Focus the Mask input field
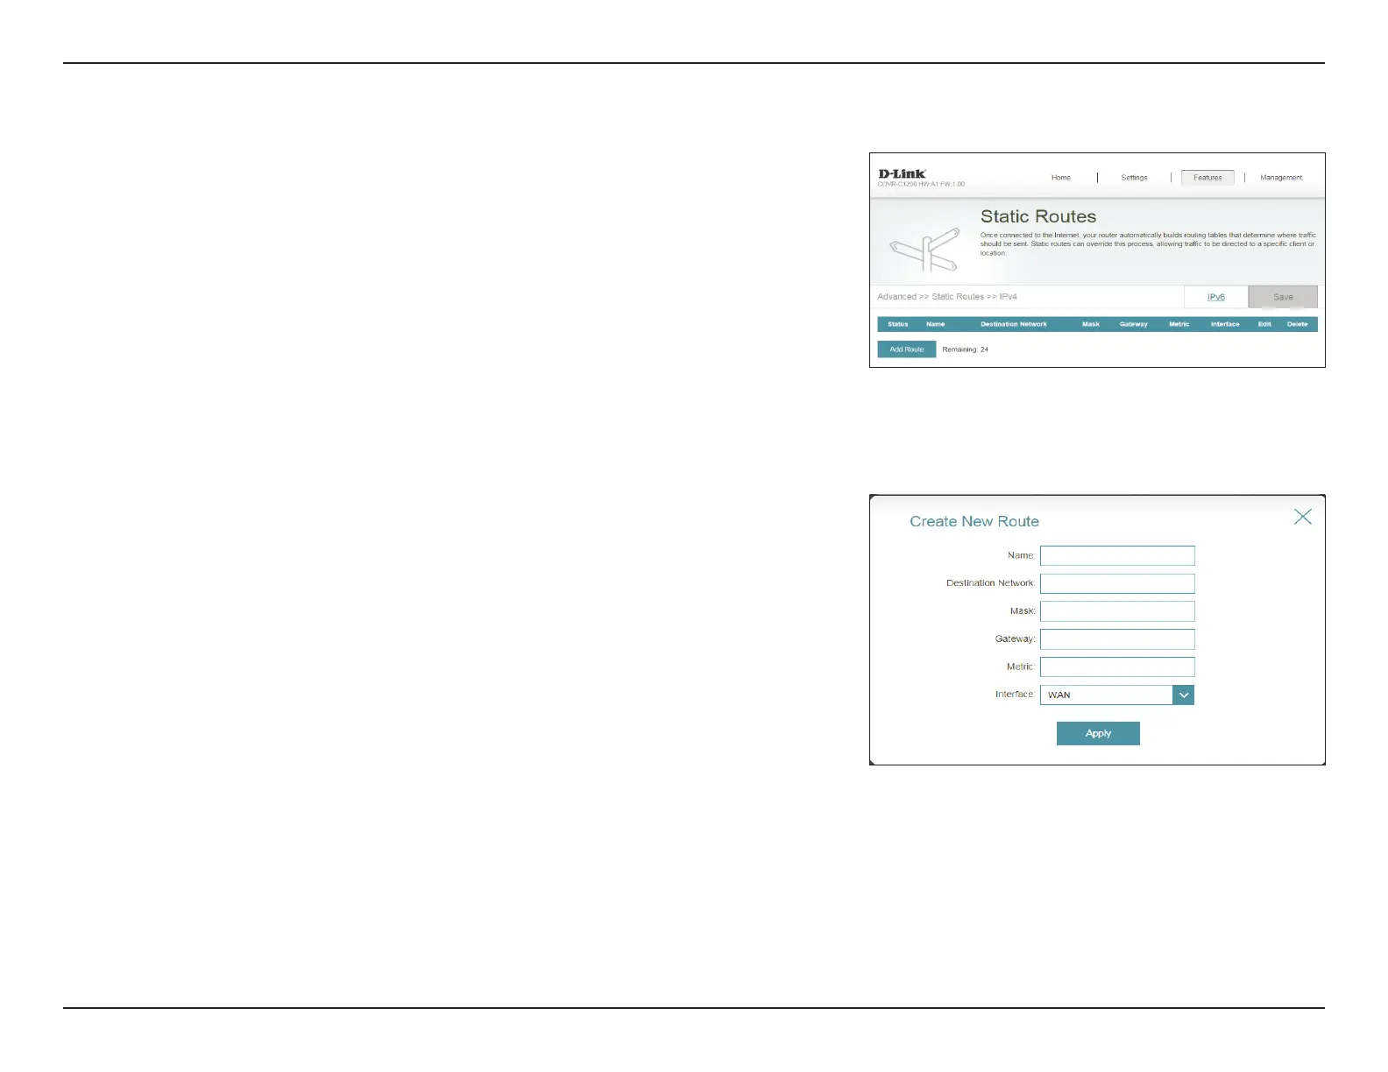This screenshot has height=1072, width=1388. click(1117, 611)
